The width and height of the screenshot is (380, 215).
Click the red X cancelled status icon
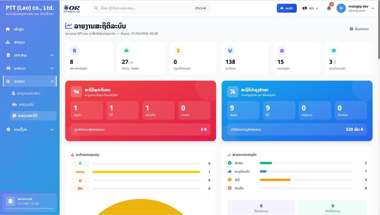tap(229, 188)
